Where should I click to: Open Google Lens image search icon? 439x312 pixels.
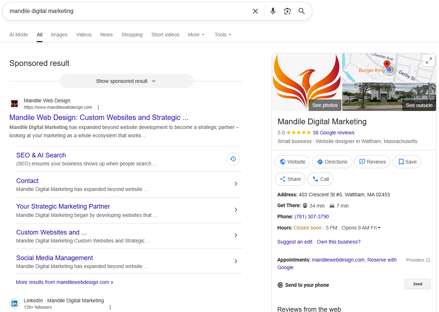(287, 11)
